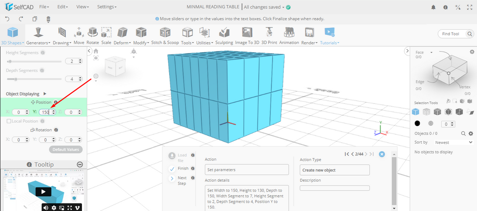Open the Settings menu
Viewport: 477px width, 211px height.
click(107, 7)
